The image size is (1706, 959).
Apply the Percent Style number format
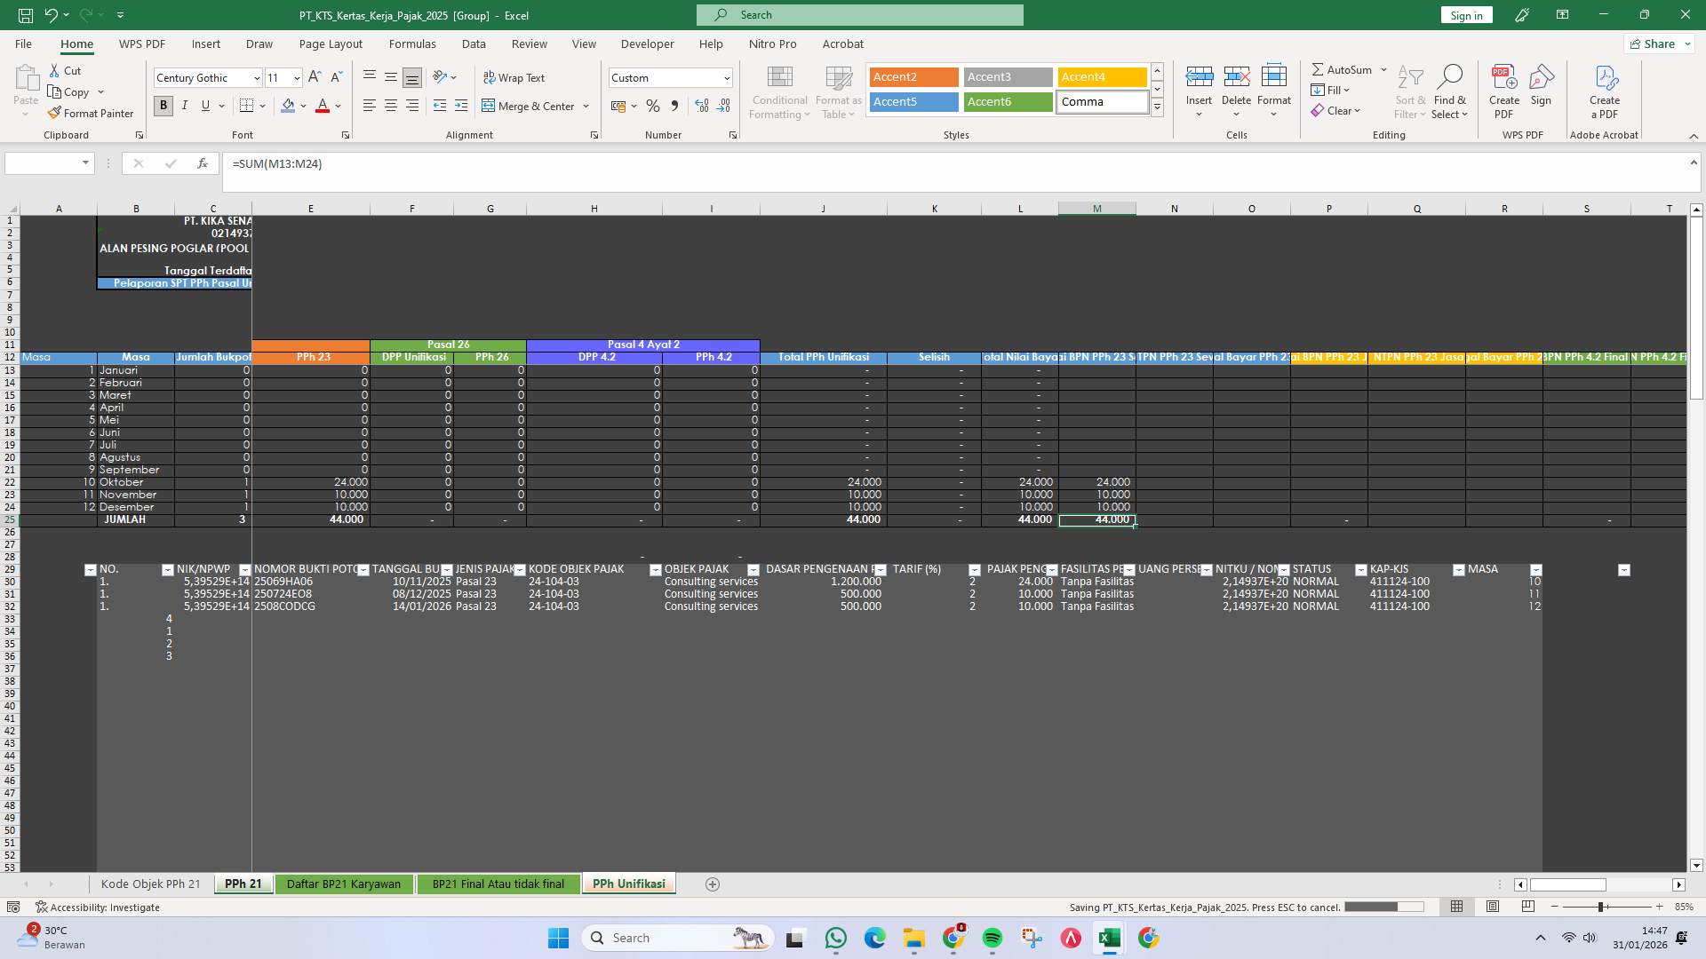(x=654, y=106)
